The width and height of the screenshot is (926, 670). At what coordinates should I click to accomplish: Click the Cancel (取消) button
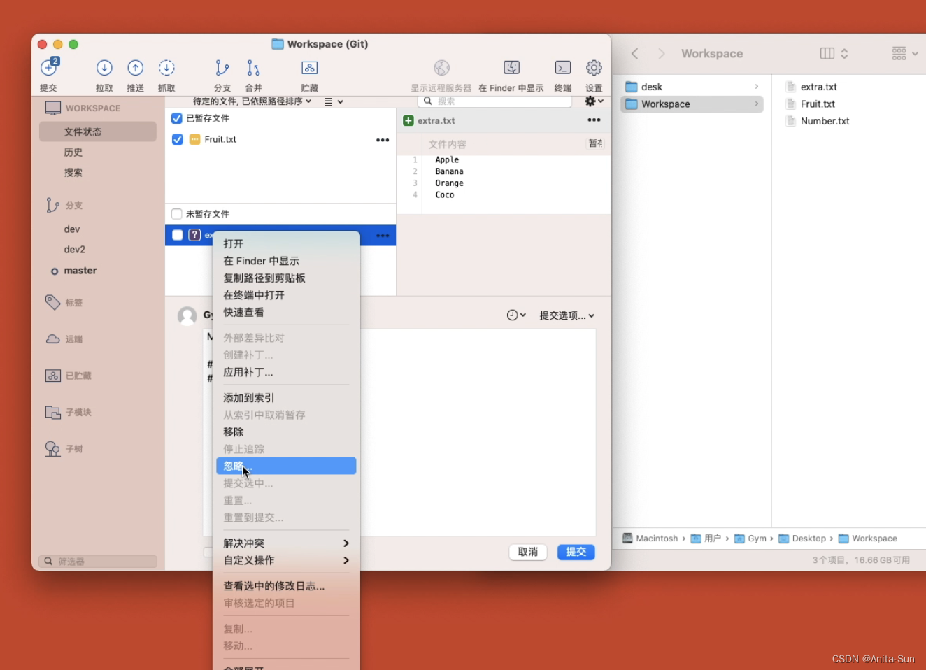click(527, 552)
